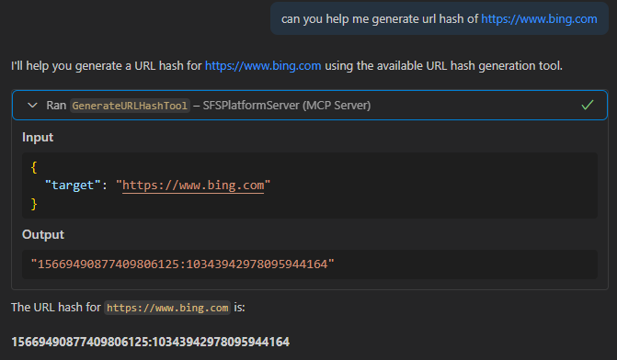
Task: Click the green success checkmark icon
Action: click(x=587, y=105)
